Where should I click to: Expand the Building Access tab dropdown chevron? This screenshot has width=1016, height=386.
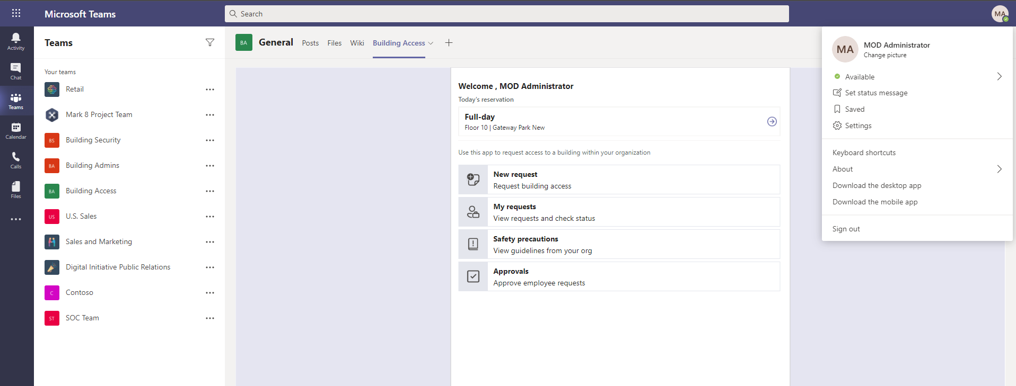[x=431, y=43]
